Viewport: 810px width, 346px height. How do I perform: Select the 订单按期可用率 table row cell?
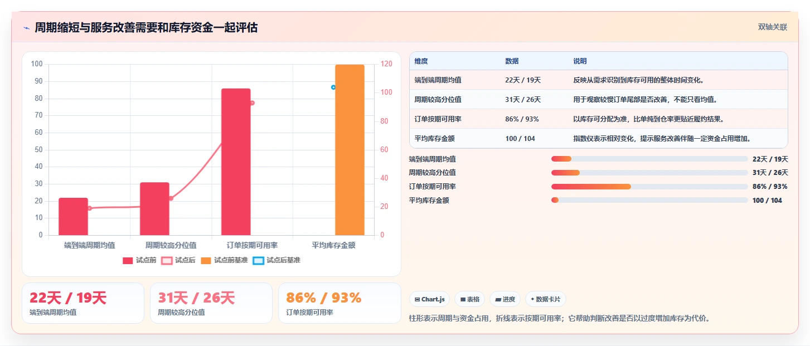(438, 119)
